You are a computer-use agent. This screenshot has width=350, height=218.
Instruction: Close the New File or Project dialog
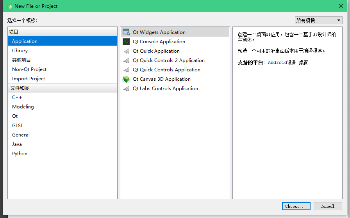(x=341, y=6)
